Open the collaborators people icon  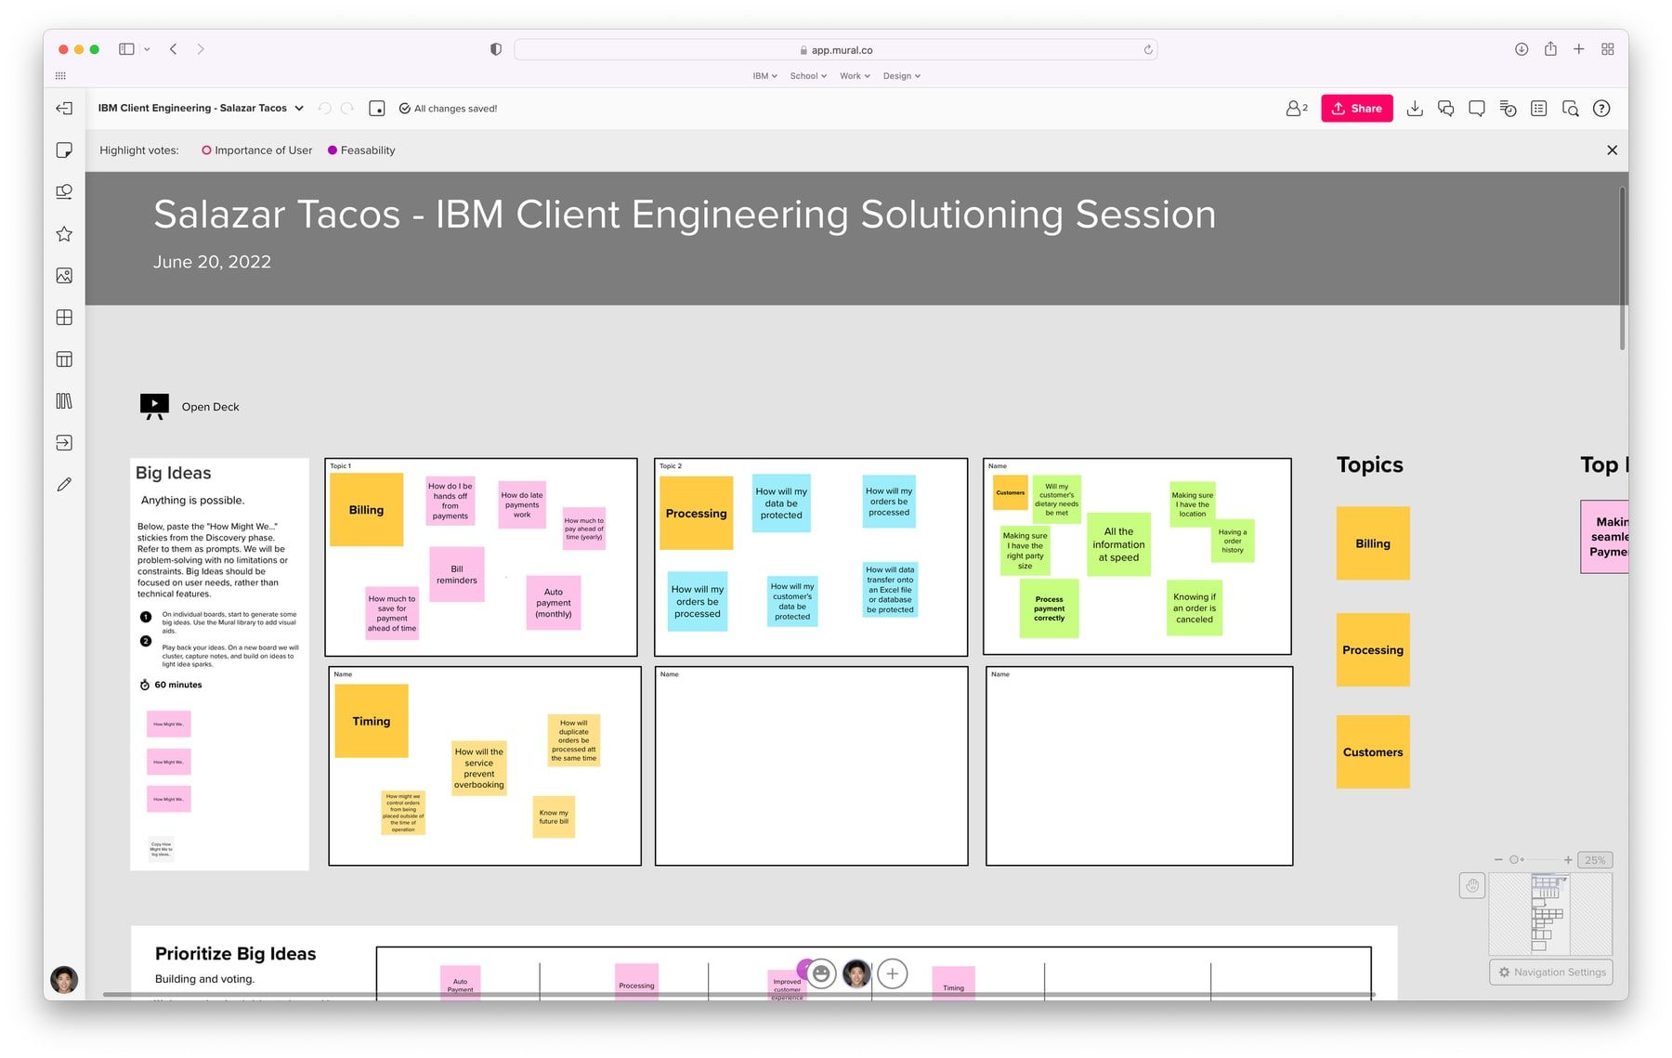pyautogui.click(x=1297, y=109)
